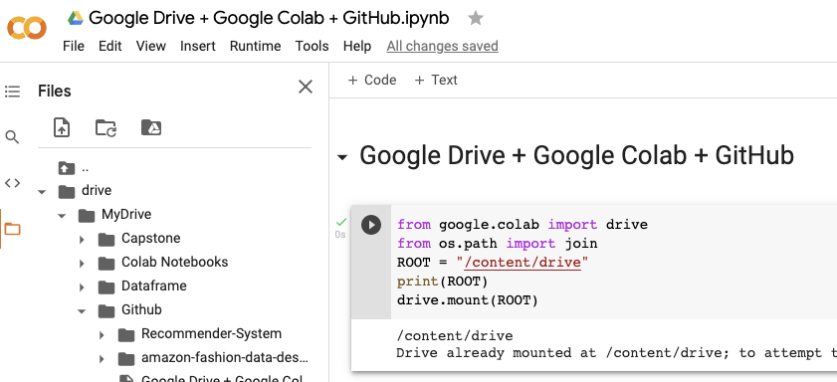This screenshot has height=382, width=837.
Task: Open the code snippets sidebar icon
Action: click(12, 183)
